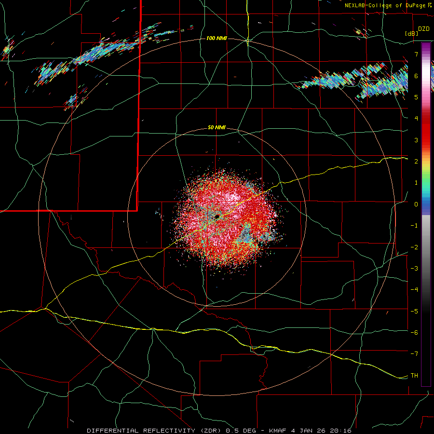The image size is (434, 434).
Task: Click the -3 value on color scale
Action: coord(414,269)
